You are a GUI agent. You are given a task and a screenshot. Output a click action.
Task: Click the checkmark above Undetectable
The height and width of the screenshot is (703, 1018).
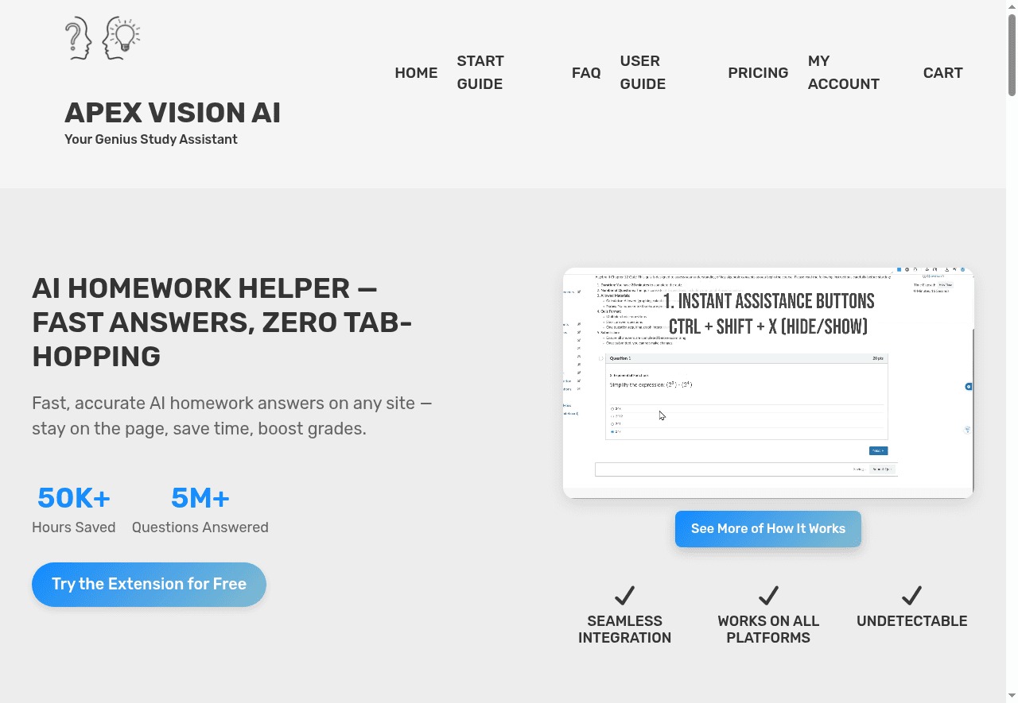tap(911, 595)
